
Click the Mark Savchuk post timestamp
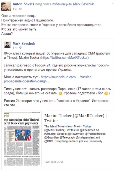(x=15, y=48)
